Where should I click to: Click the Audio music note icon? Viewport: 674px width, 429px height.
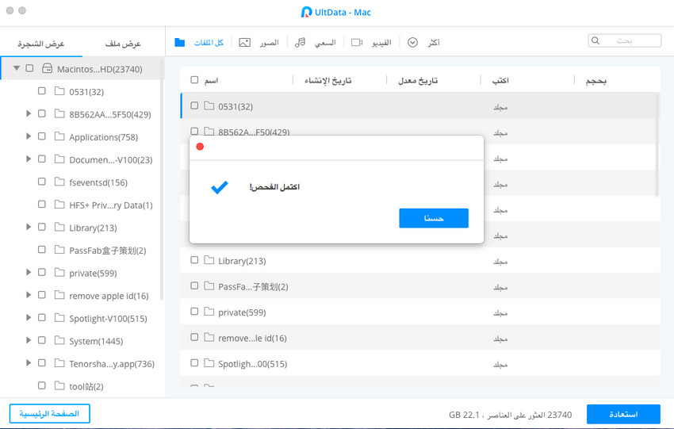tap(300, 42)
